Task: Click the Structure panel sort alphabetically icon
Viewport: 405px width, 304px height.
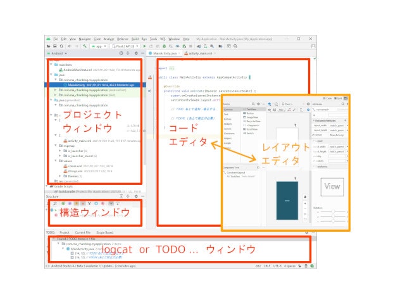Action: pyautogui.click(x=55, y=203)
